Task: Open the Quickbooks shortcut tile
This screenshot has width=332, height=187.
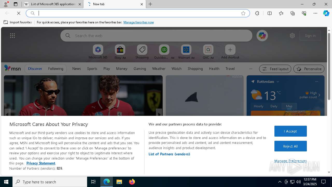Action: (164, 52)
